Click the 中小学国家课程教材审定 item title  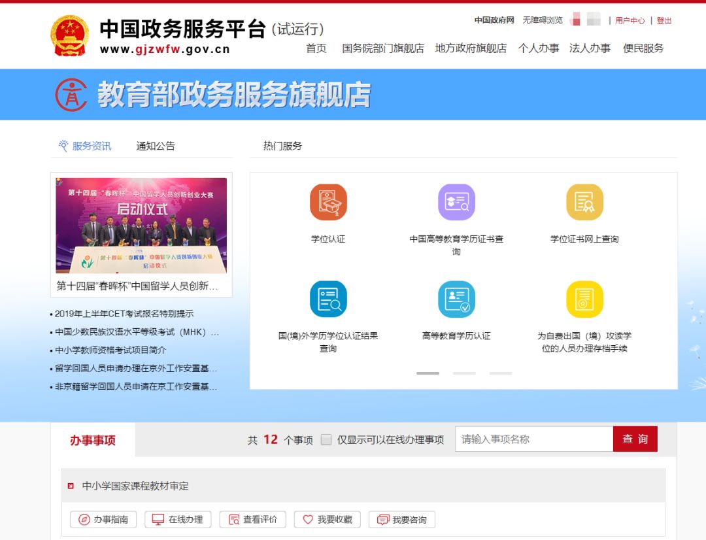pyautogui.click(x=135, y=486)
